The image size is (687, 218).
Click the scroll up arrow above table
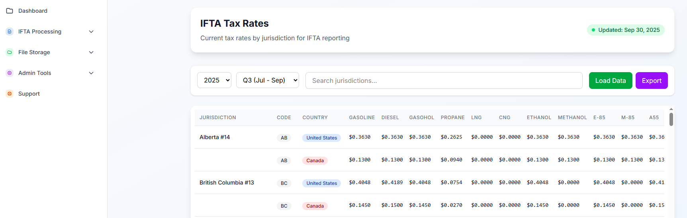(671, 109)
